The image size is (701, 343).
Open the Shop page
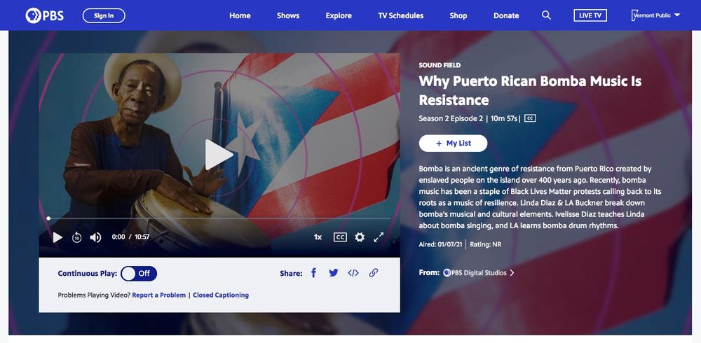pyautogui.click(x=458, y=15)
